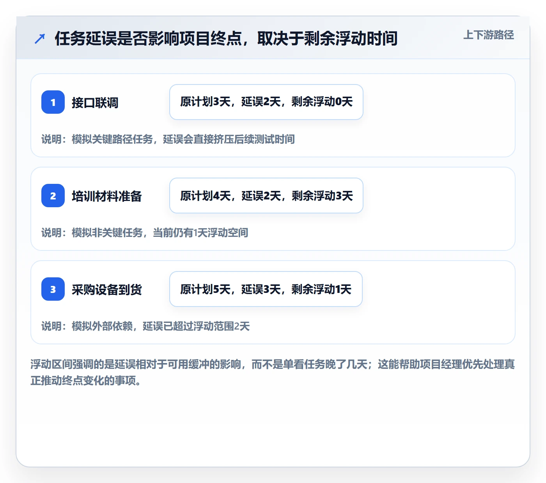546x483 pixels.
Task: Select the number 1 badge for 接口联调
Action: 53,102
